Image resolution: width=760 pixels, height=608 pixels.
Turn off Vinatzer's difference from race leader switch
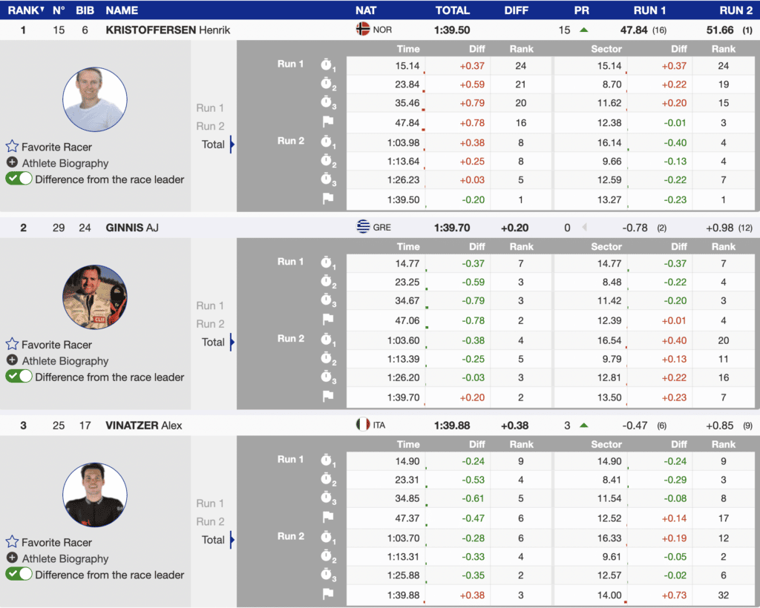(x=19, y=575)
